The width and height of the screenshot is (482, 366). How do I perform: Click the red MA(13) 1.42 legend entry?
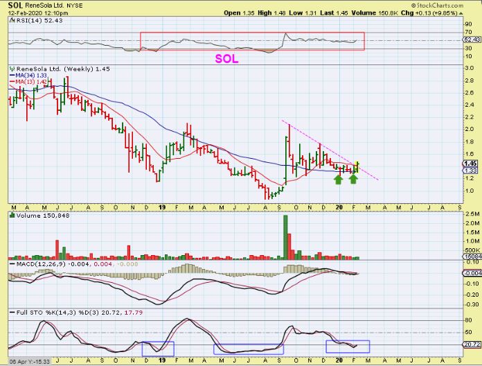28,82
